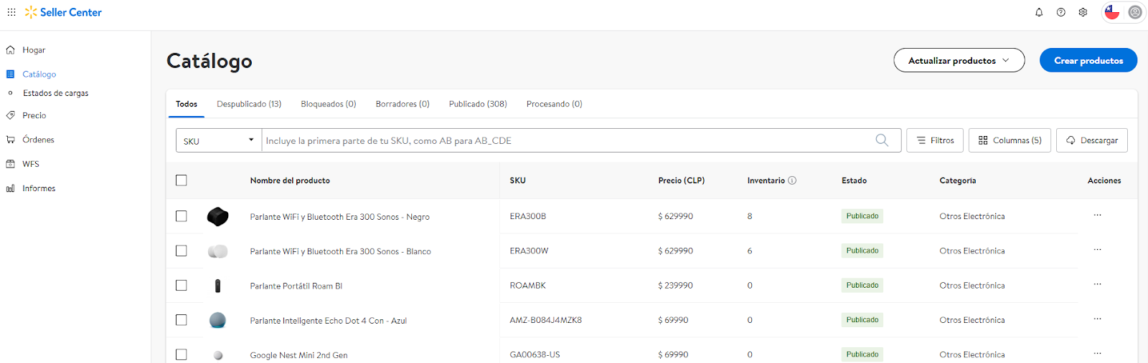Click the Roam speaker product thumbnail
This screenshot has height=363, width=1148.
[x=217, y=286]
